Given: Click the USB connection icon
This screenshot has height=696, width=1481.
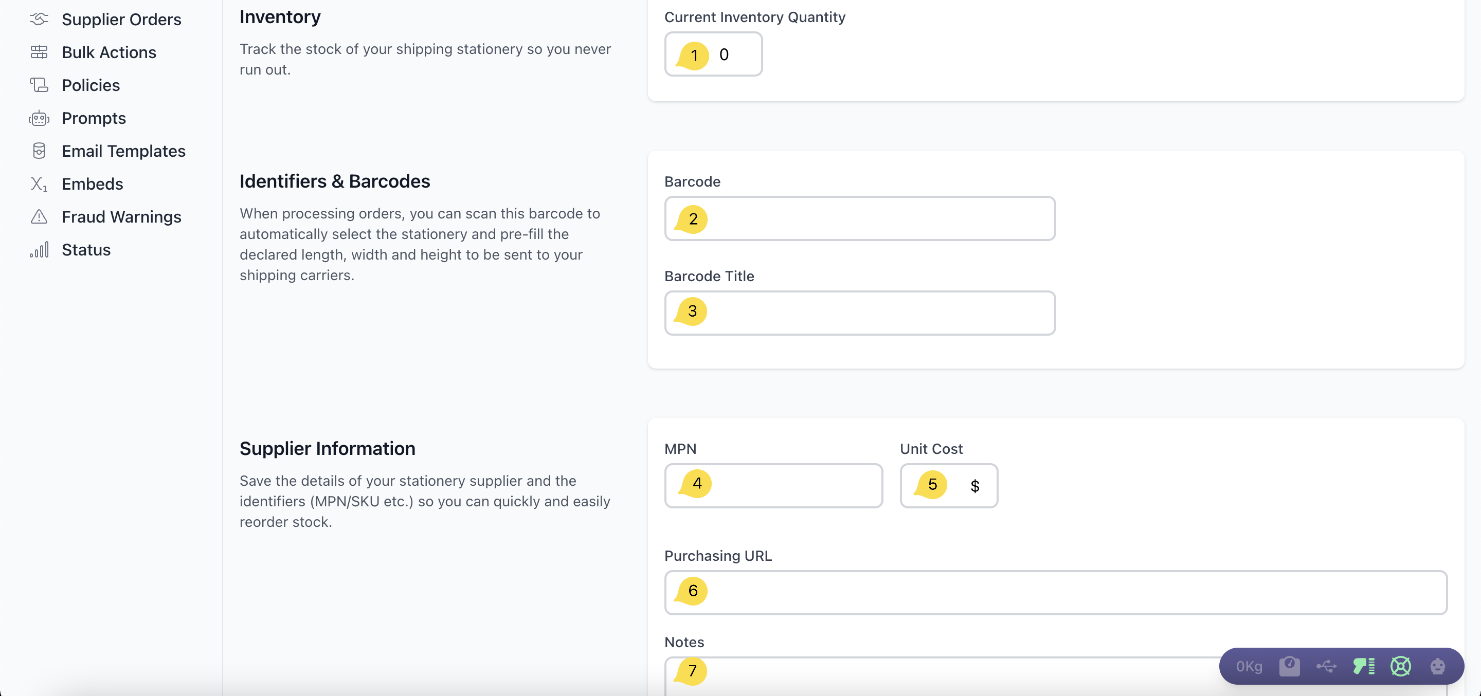Looking at the screenshot, I should point(1326,666).
